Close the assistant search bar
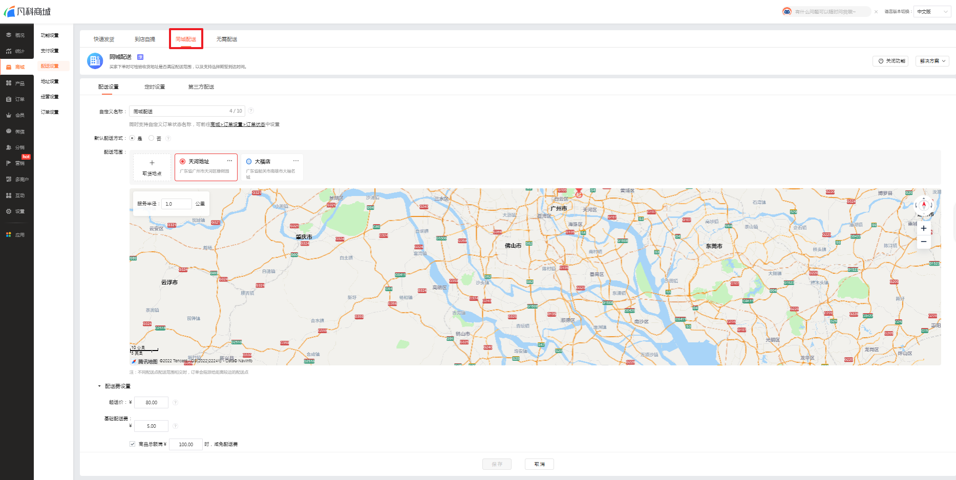The height and width of the screenshot is (480, 956). pyautogui.click(x=876, y=12)
